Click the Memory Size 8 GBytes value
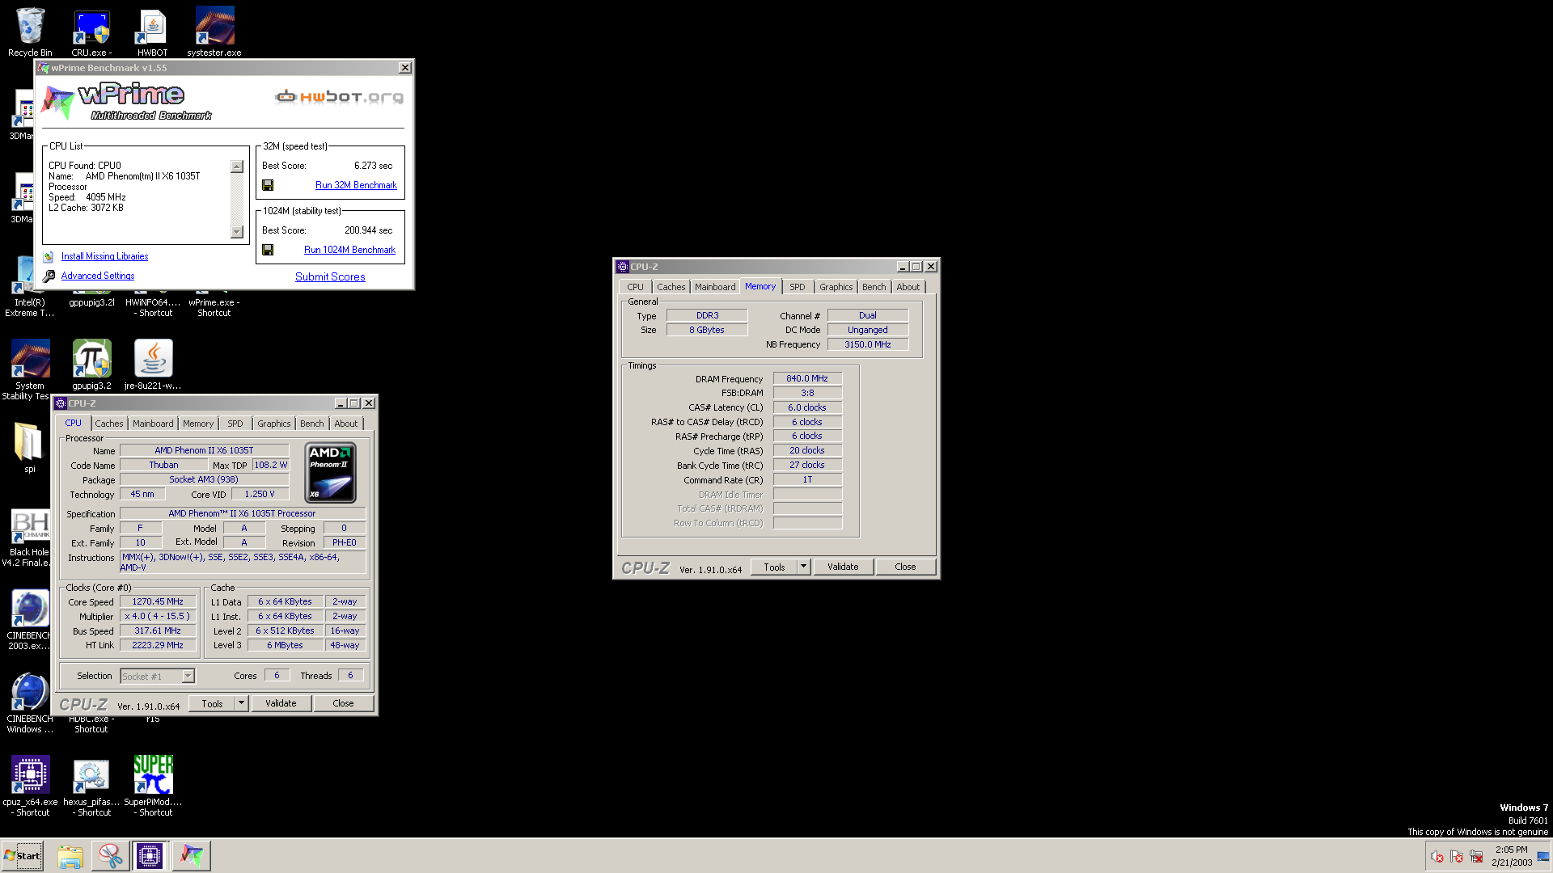 click(x=707, y=330)
